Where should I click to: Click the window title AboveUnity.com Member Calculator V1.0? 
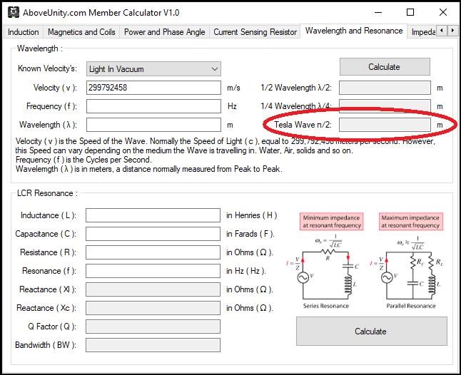point(101,13)
